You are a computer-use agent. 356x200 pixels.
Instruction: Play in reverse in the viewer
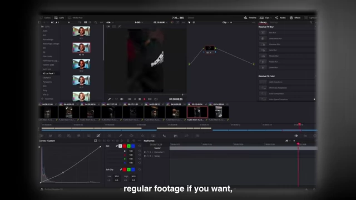coord(135,99)
